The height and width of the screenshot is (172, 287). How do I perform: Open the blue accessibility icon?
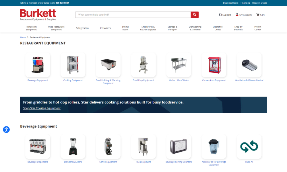click(x=6, y=130)
